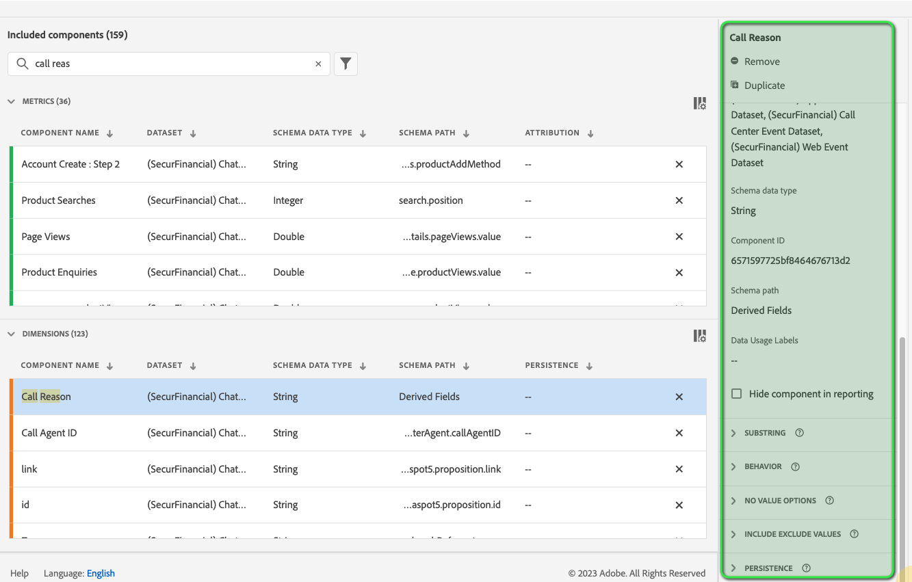The height and width of the screenshot is (582, 912).
Task: Remove the id dimension row
Action: [x=679, y=505]
